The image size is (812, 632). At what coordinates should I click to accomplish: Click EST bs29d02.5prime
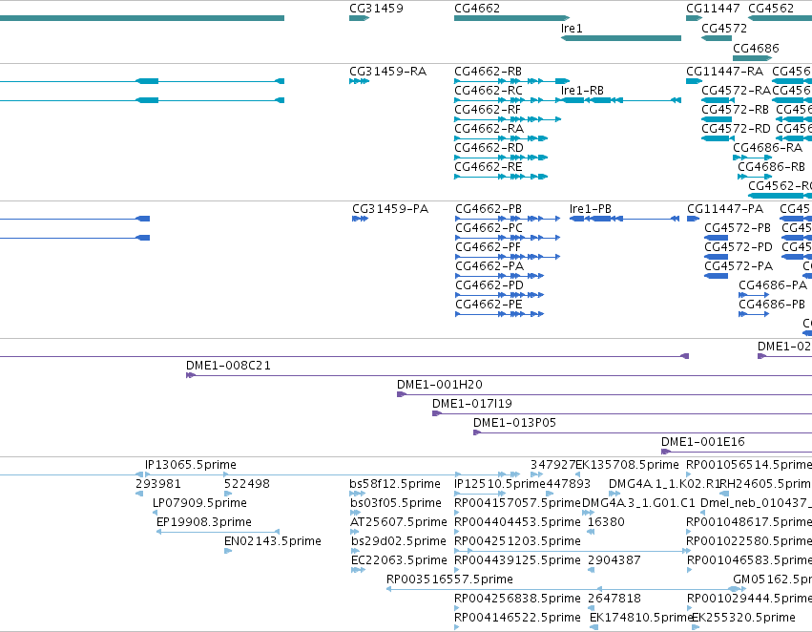[x=398, y=542]
